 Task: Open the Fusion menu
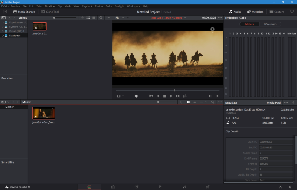pyautogui.click(x=99, y=6)
